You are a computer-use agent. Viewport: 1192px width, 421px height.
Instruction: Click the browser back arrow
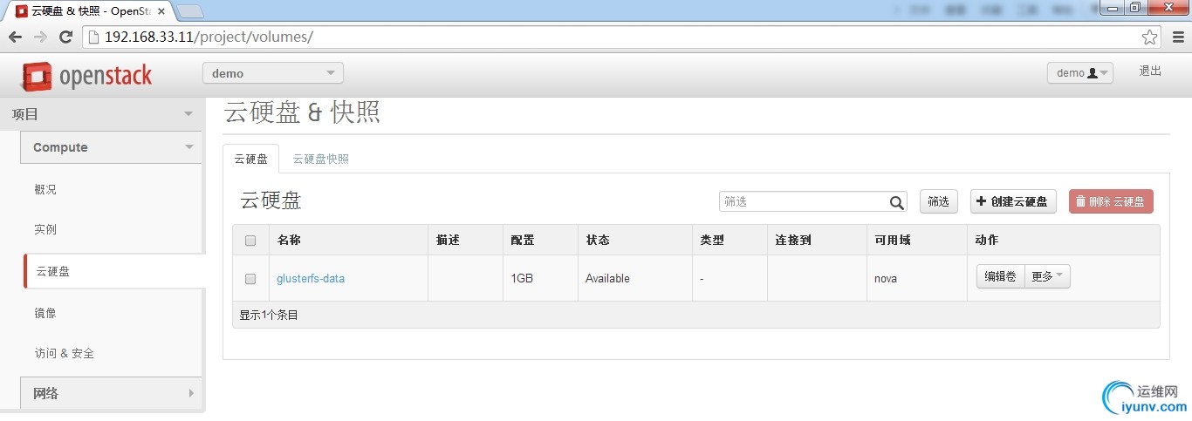click(x=15, y=37)
